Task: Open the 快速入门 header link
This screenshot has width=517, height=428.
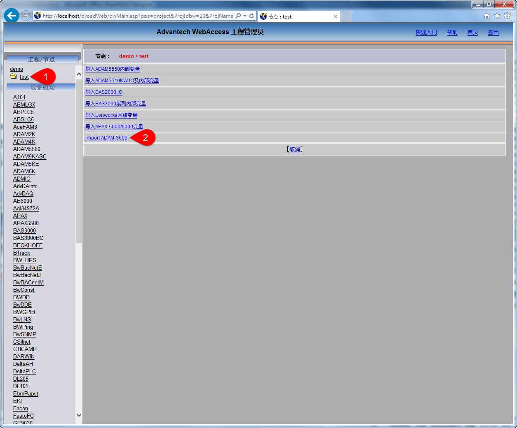Action: point(426,33)
